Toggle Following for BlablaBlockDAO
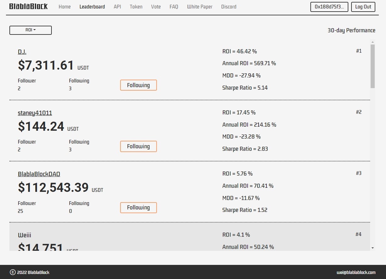Image resolution: width=386 pixels, height=279 pixels. point(138,207)
